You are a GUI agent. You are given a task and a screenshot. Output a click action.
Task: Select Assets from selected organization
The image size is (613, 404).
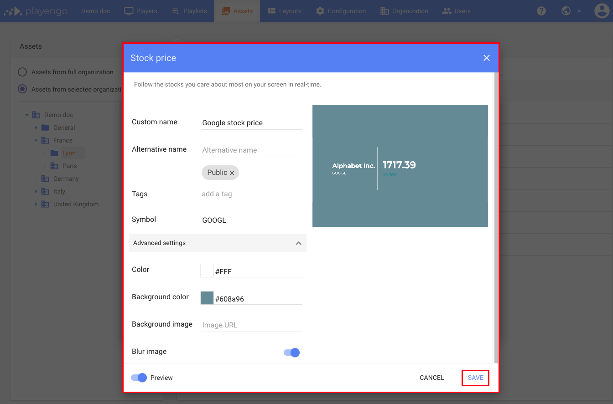click(x=22, y=89)
